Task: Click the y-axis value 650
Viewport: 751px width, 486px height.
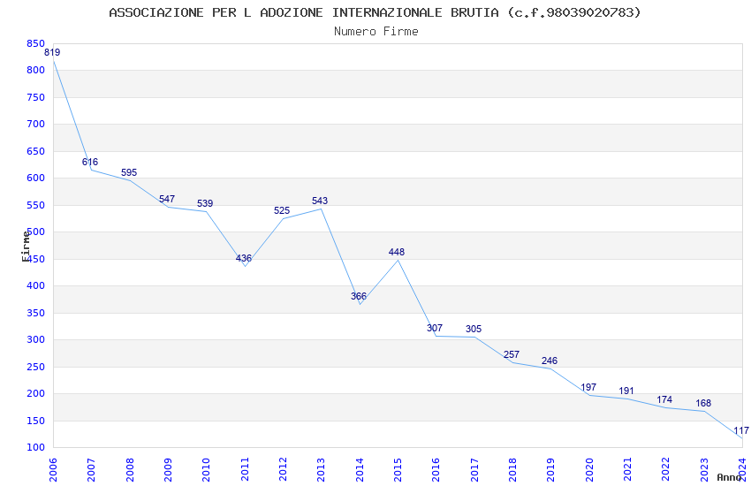Action: tap(35, 151)
